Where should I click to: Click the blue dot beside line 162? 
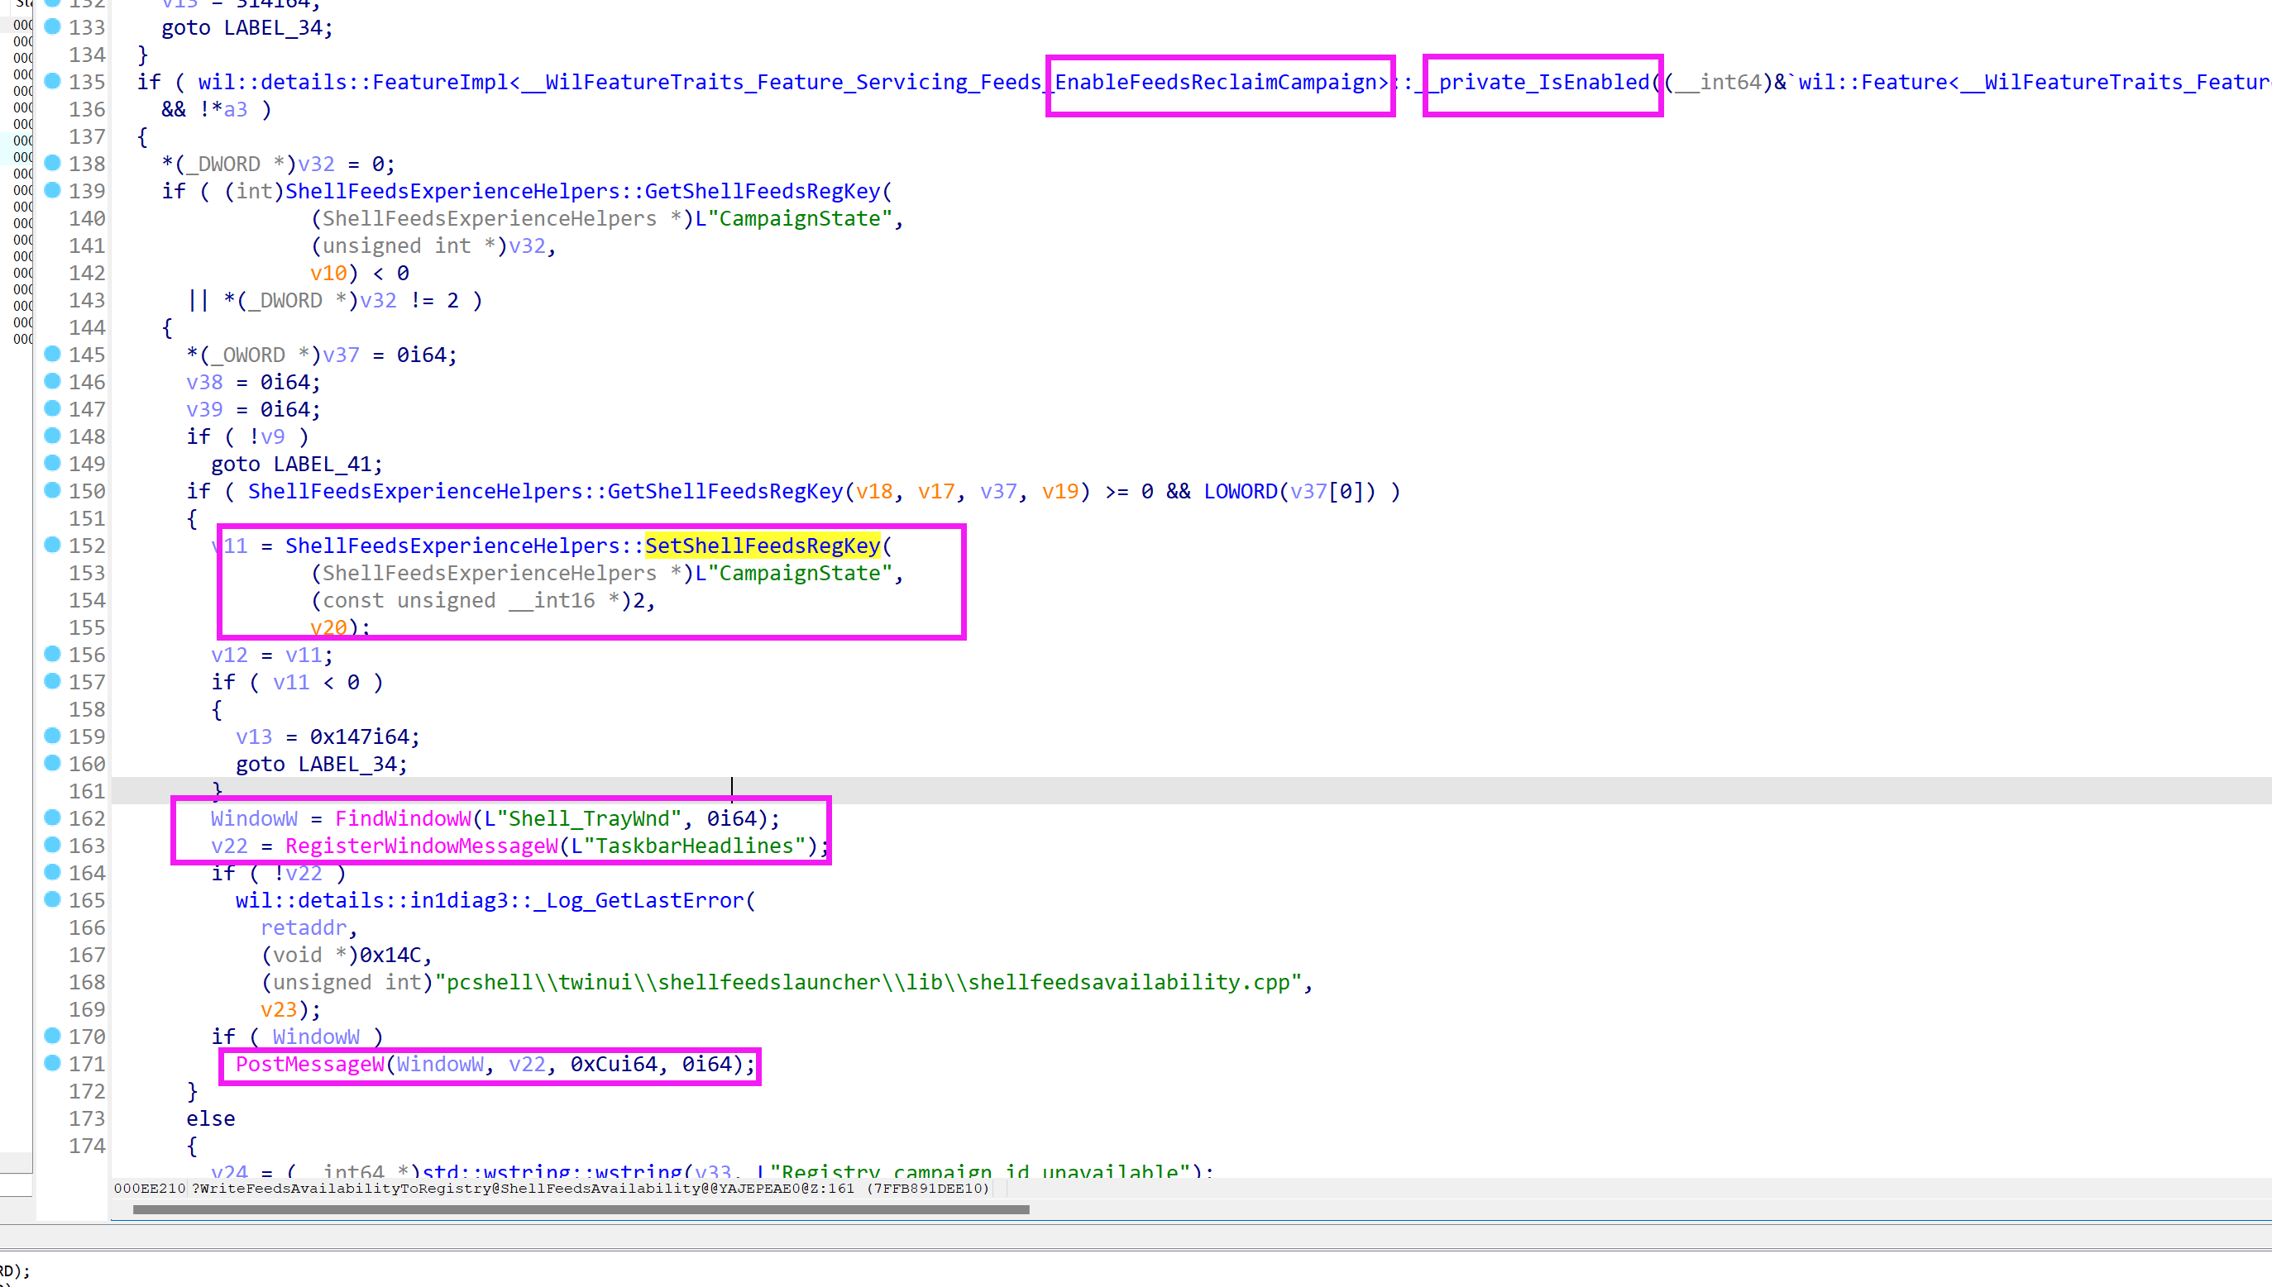52,817
